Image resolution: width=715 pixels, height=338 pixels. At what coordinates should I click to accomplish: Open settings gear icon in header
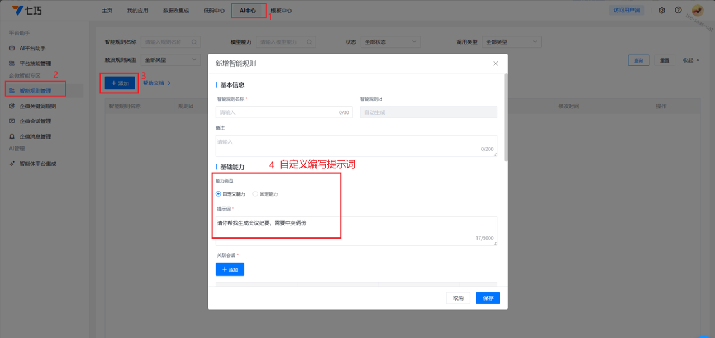(662, 10)
